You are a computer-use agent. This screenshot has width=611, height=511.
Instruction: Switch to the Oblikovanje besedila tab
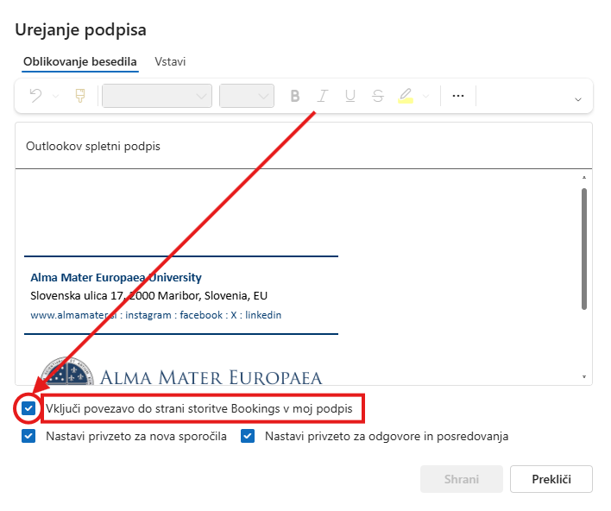[80, 61]
